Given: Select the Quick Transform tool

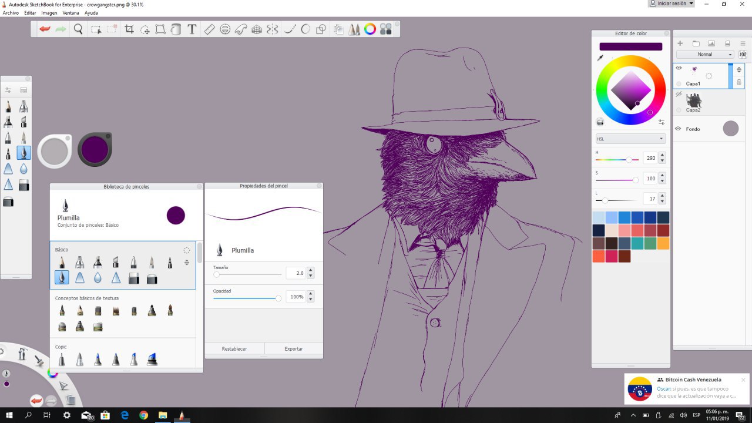Looking at the screenshot, I should 145,29.
